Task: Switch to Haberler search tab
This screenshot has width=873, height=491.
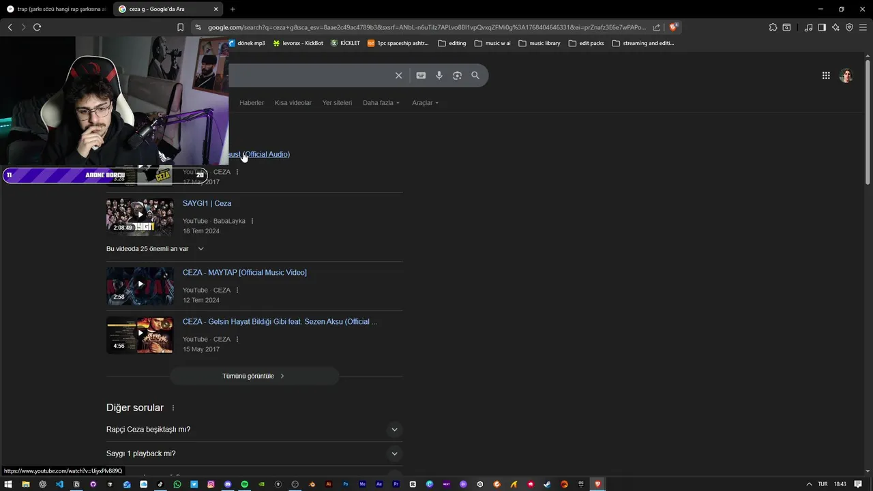Action: (252, 103)
